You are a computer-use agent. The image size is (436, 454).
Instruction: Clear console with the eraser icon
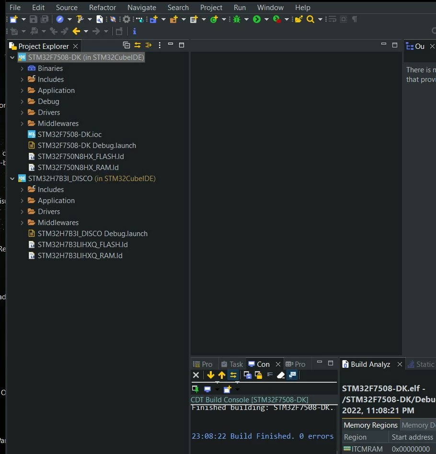pos(281,375)
